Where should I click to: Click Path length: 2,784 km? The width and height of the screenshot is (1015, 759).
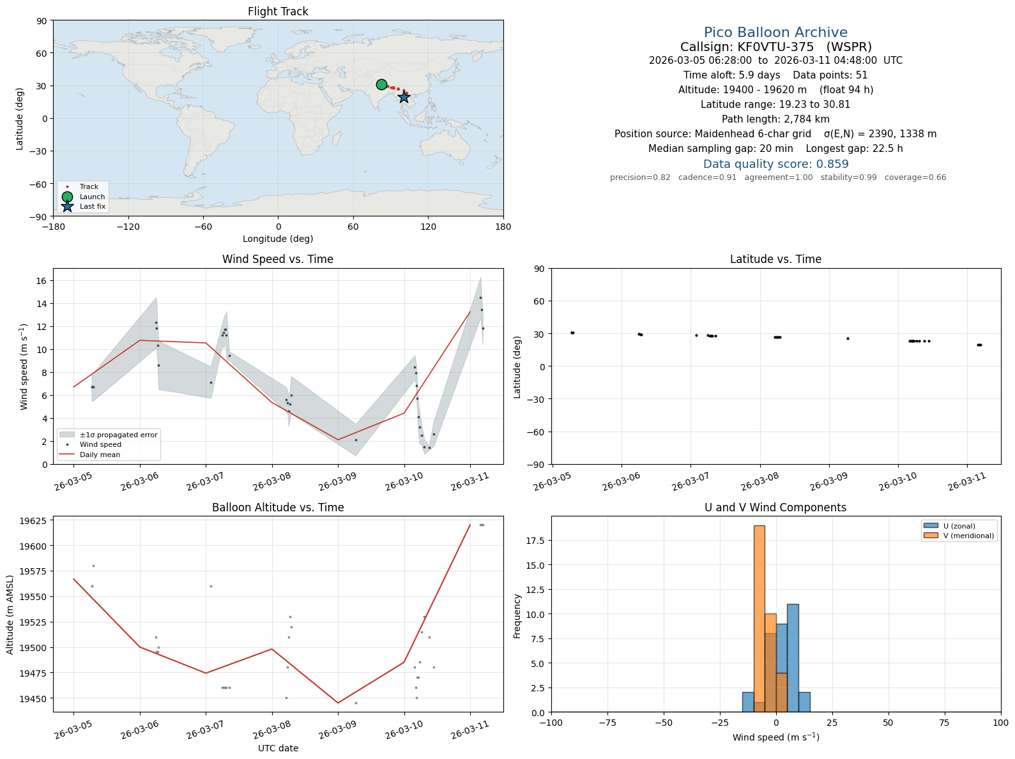pyautogui.click(x=775, y=119)
